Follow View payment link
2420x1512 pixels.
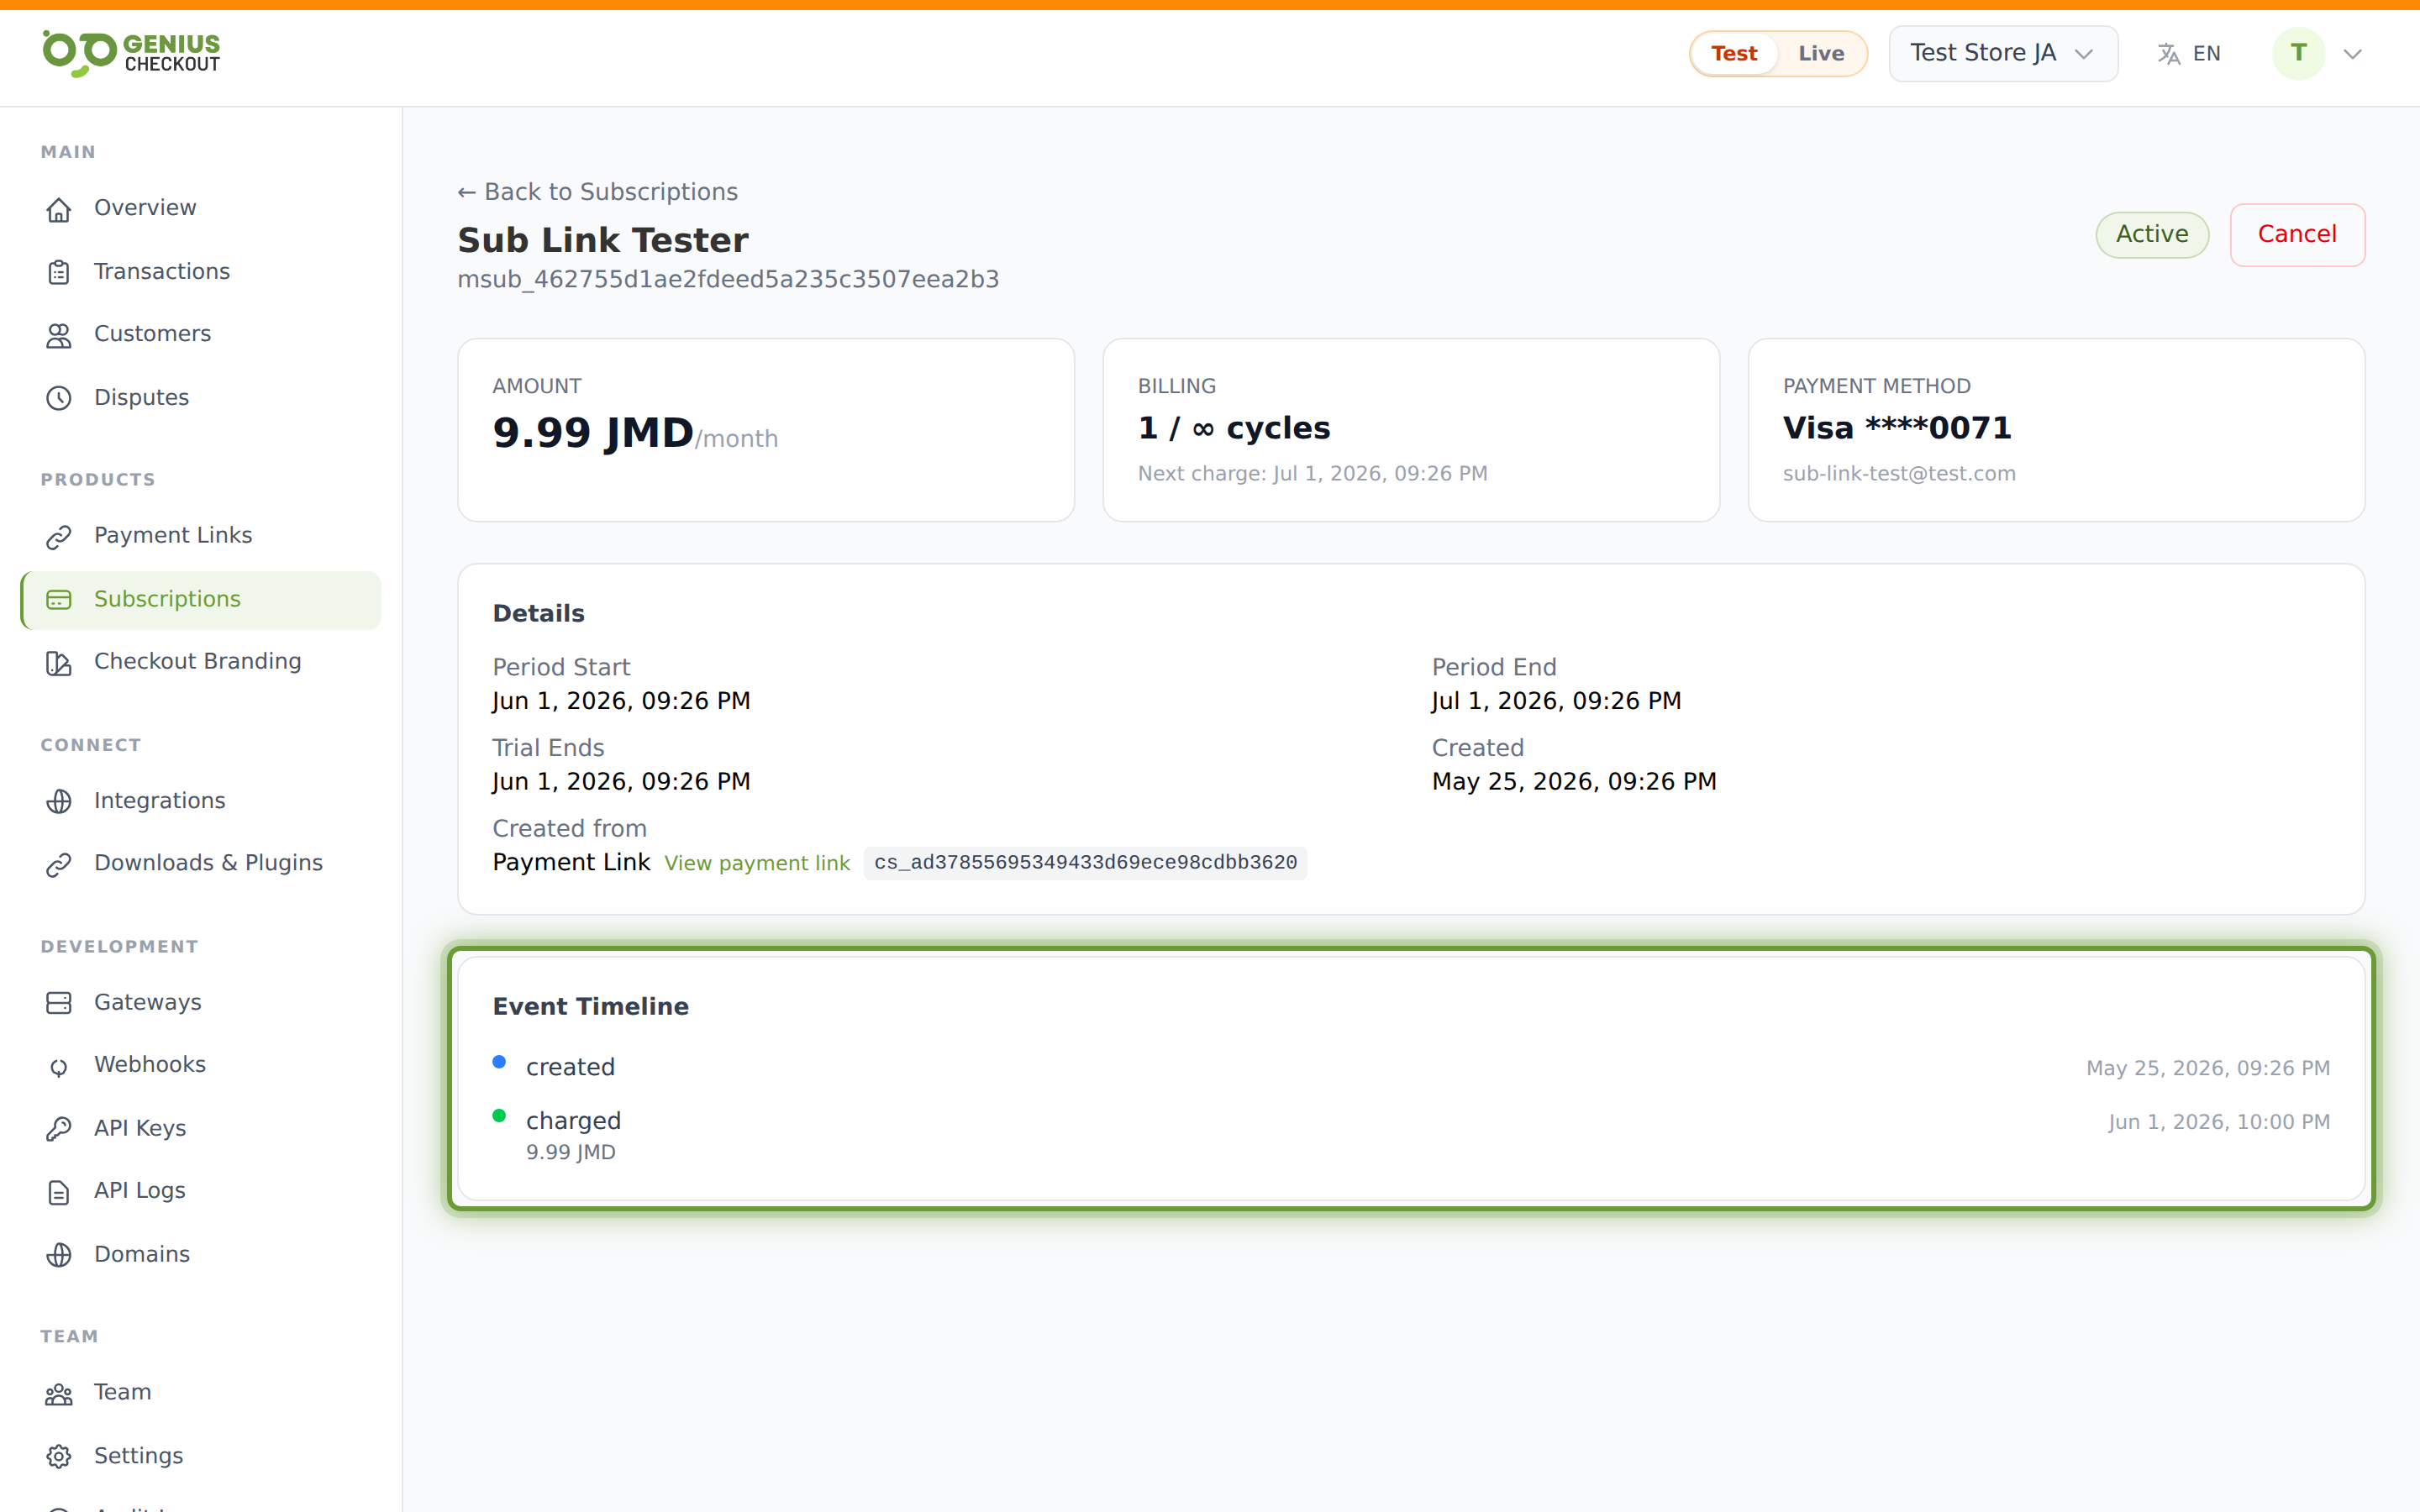point(757,863)
